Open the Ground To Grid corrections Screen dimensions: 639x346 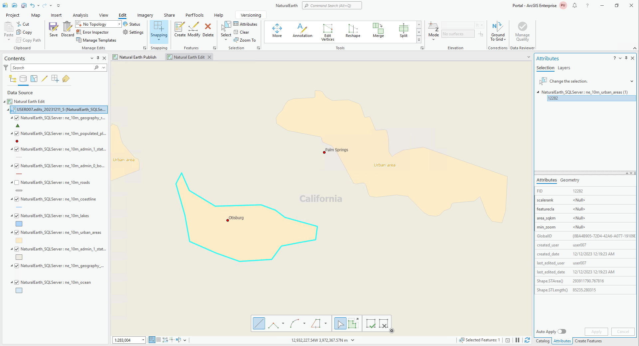[x=498, y=32]
